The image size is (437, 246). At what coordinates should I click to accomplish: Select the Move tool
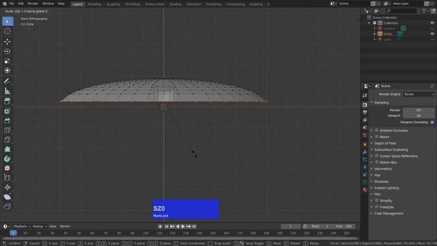pos(8,42)
